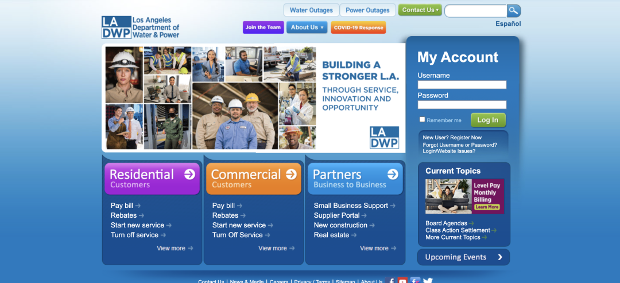Click the Upcoming Events chevron arrow
Screen dimensions: 620x283
click(500, 257)
